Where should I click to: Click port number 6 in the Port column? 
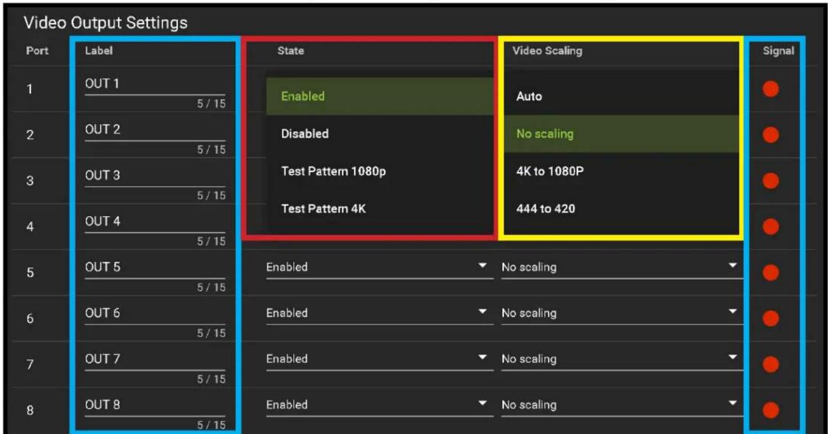(30, 318)
